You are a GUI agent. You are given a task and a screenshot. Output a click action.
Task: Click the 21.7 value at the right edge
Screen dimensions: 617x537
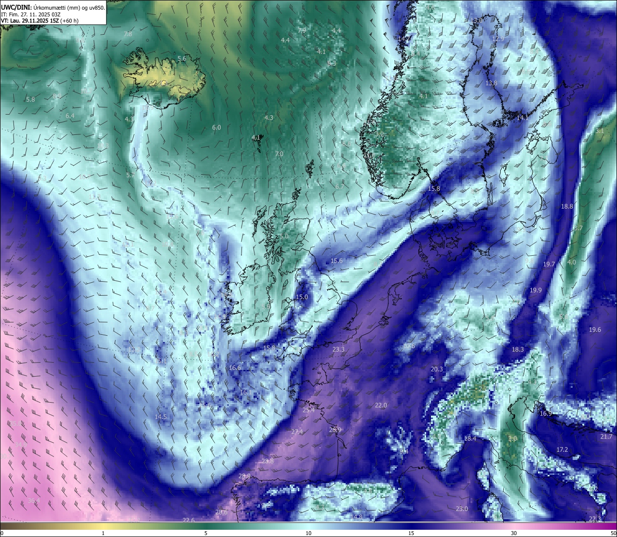(606, 437)
